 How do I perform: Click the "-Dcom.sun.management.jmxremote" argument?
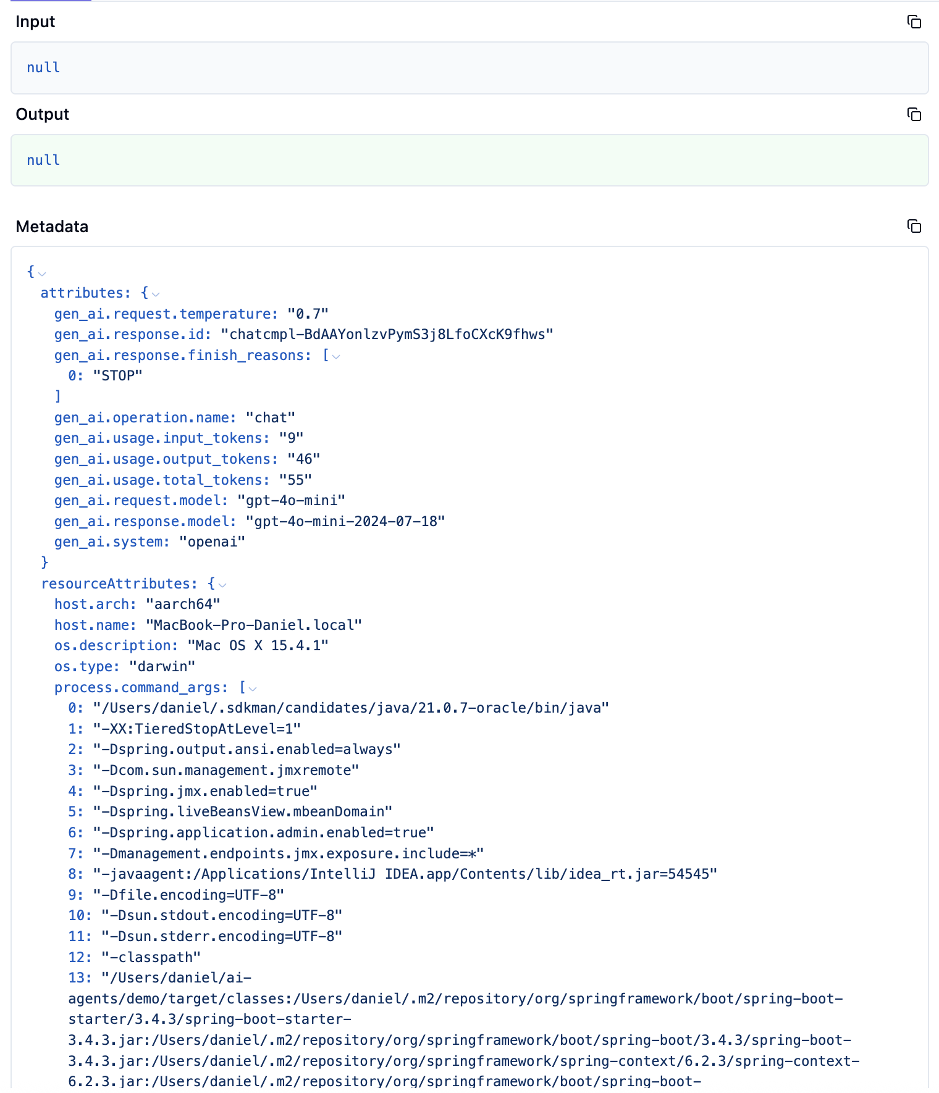click(x=226, y=770)
